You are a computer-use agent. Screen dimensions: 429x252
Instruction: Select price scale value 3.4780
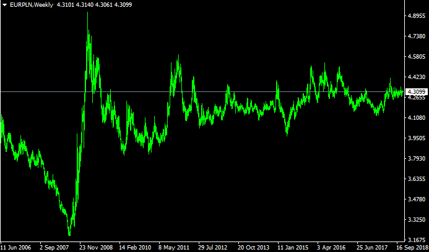point(418,199)
